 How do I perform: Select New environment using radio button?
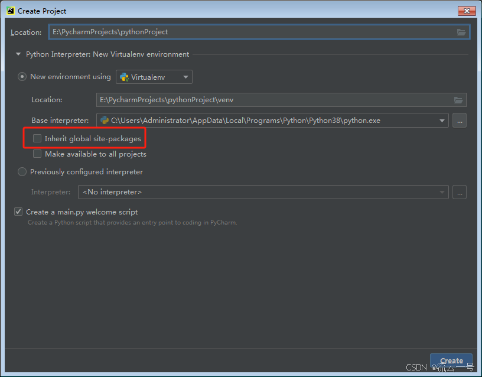point(22,77)
